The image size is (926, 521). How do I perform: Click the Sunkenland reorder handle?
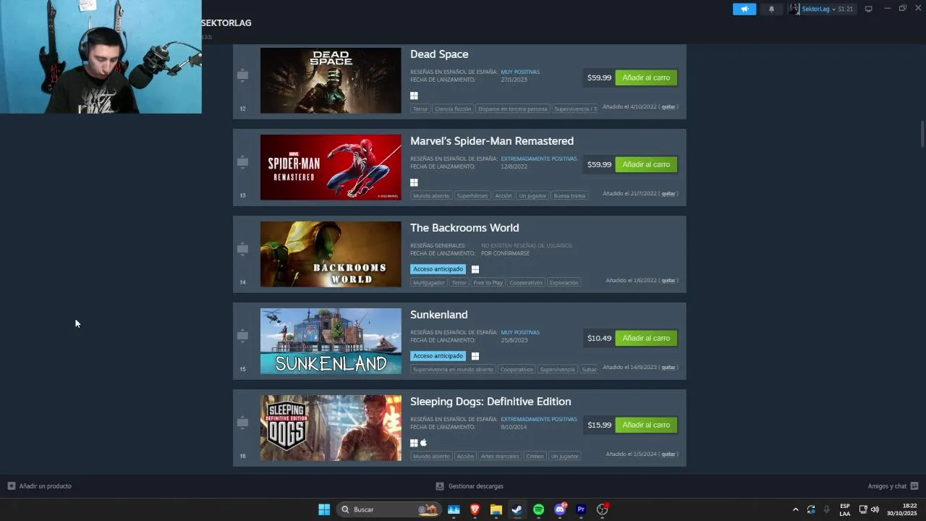(242, 336)
